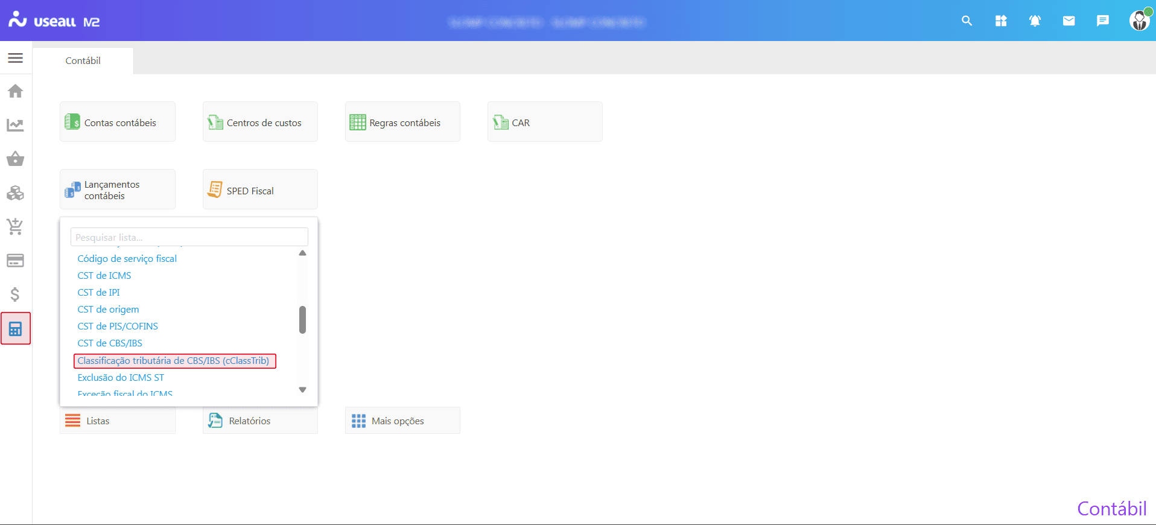Open the calculator accounting sidebar icon
Viewport: 1156px width, 525px height.
point(16,329)
